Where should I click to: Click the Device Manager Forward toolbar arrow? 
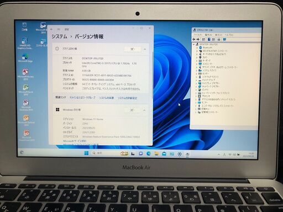point(198,39)
